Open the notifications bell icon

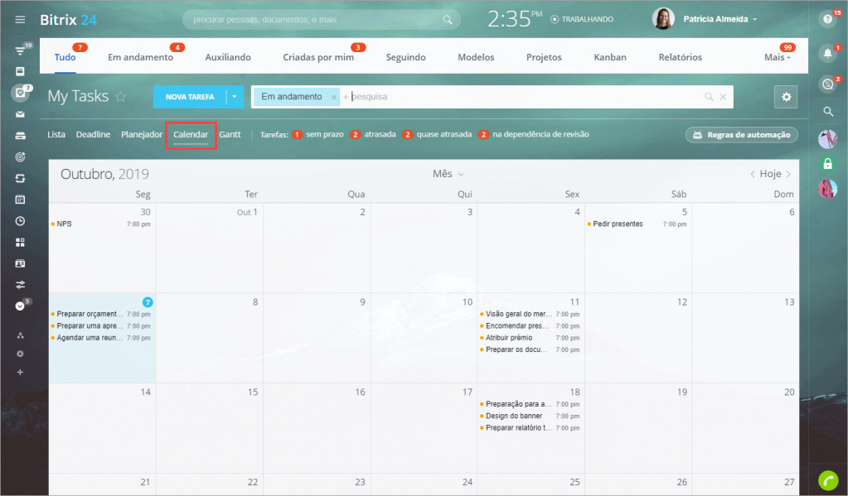coord(826,54)
